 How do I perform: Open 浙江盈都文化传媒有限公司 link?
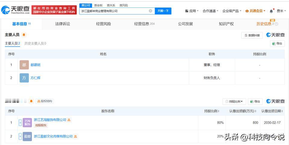pyautogui.click(x=53, y=137)
